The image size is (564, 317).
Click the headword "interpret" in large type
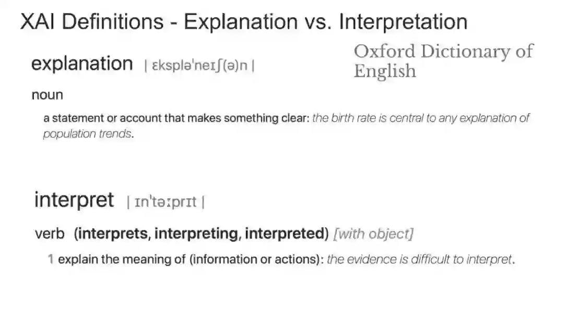tap(74, 200)
